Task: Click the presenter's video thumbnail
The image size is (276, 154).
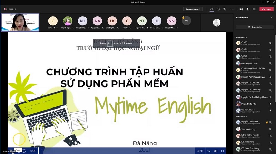Action: coord(20,22)
